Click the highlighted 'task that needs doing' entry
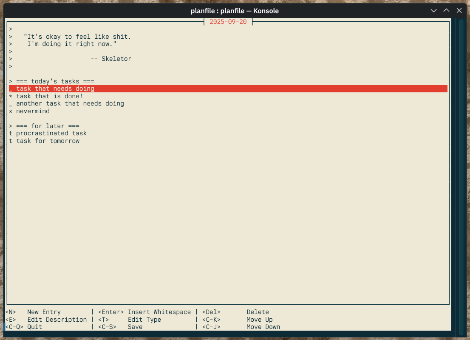 tap(55, 89)
